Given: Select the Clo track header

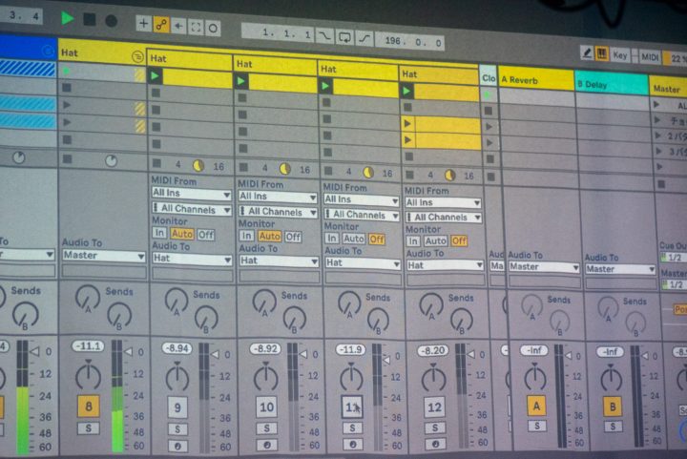Looking at the screenshot, I should [489, 78].
